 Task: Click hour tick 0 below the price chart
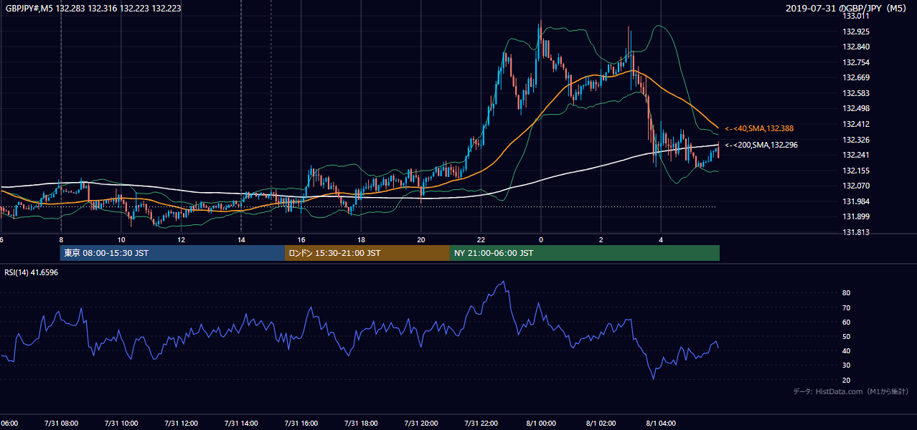coord(541,239)
